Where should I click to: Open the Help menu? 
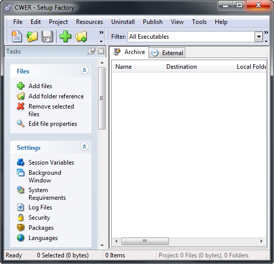221,22
